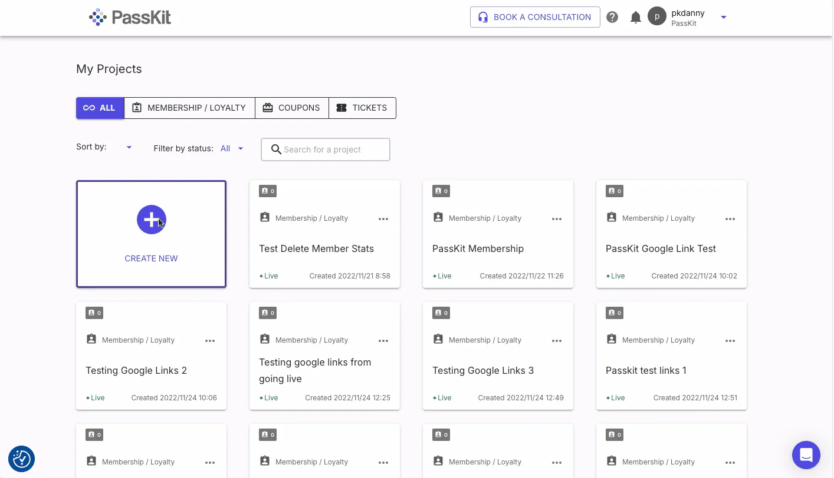This screenshot has width=834, height=478.
Task: Open three-dot menu on PassKit Membership card
Action: [557, 219]
